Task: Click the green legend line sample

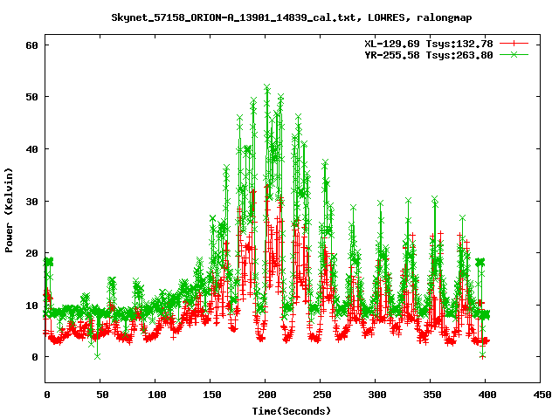Action: pos(514,54)
